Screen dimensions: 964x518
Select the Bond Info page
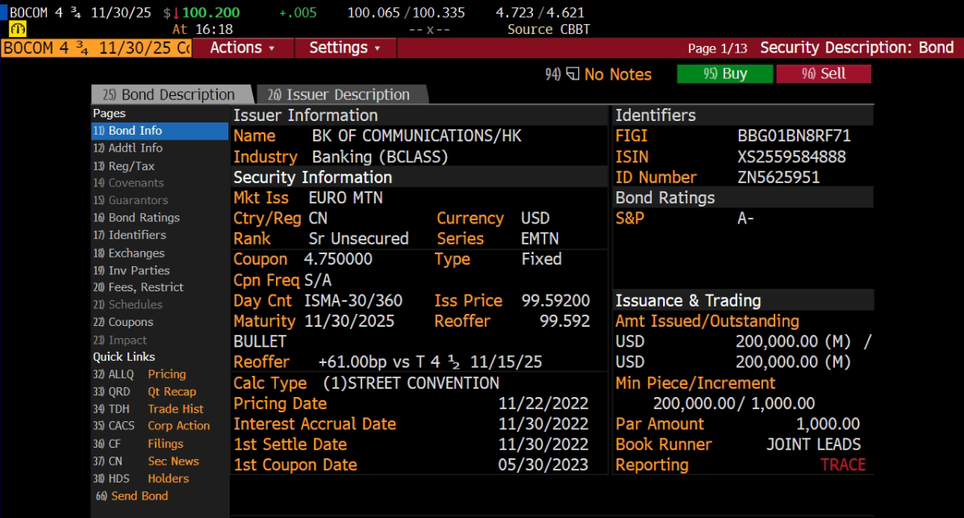point(160,131)
